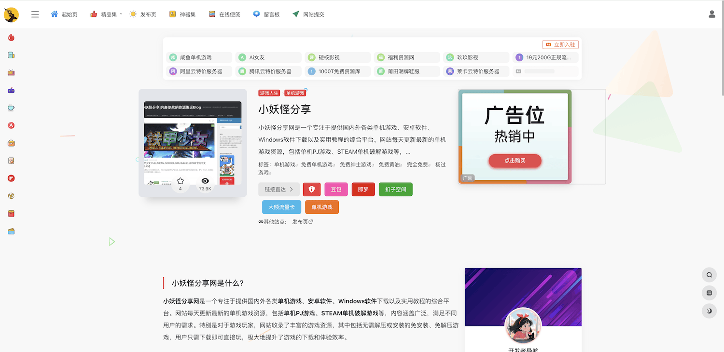Click the pink 豆包 button
The image size is (724, 352).
(x=336, y=190)
